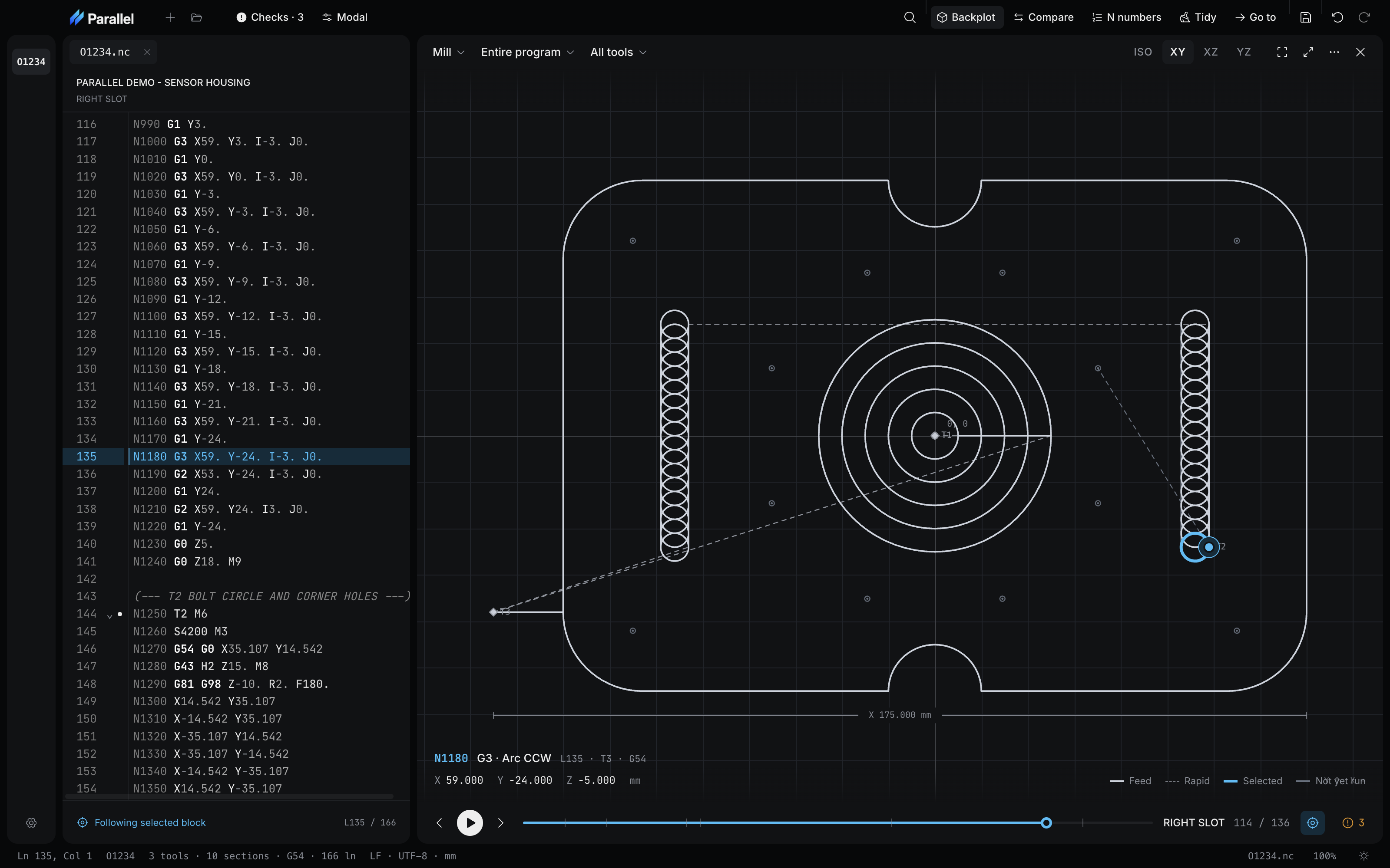Toggle the Backplot panel button
Image resolution: width=1390 pixels, height=868 pixels.
[966, 17]
